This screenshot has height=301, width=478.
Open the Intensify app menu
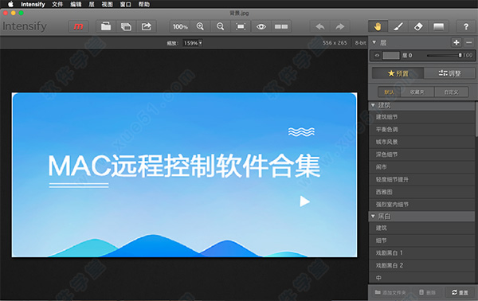[x=33, y=4]
